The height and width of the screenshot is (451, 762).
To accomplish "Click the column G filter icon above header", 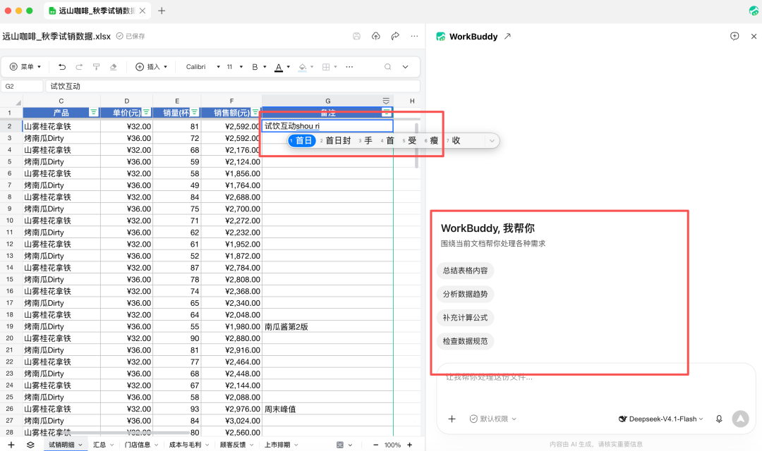I will tap(386, 101).
